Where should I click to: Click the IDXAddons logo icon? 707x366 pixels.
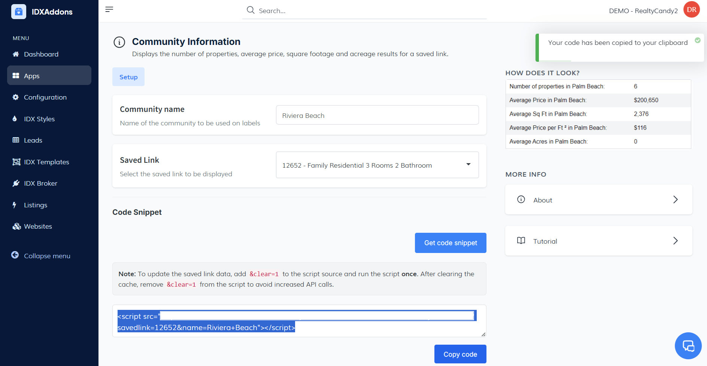(19, 12)
